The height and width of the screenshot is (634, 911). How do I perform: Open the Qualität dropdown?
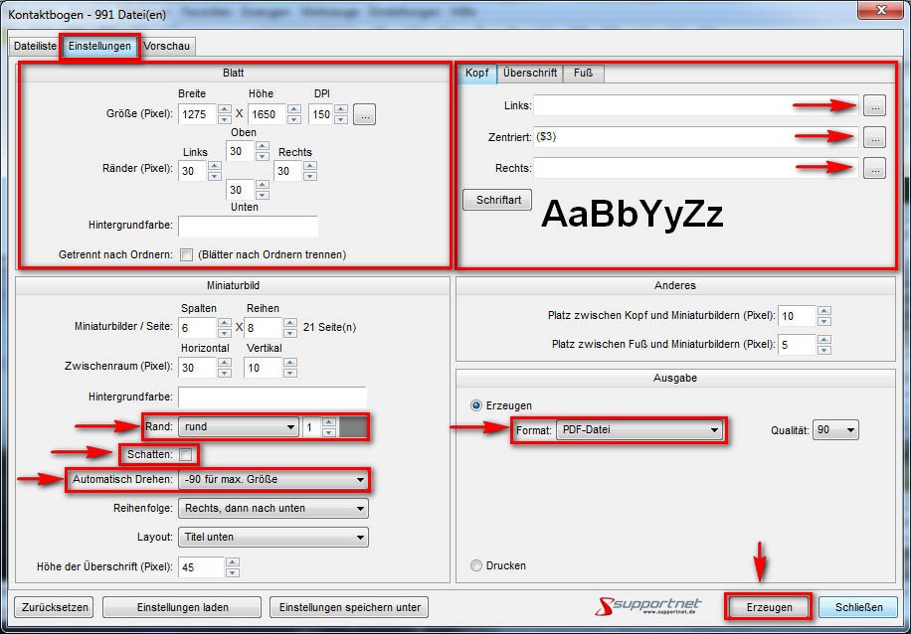pos(835,430)
